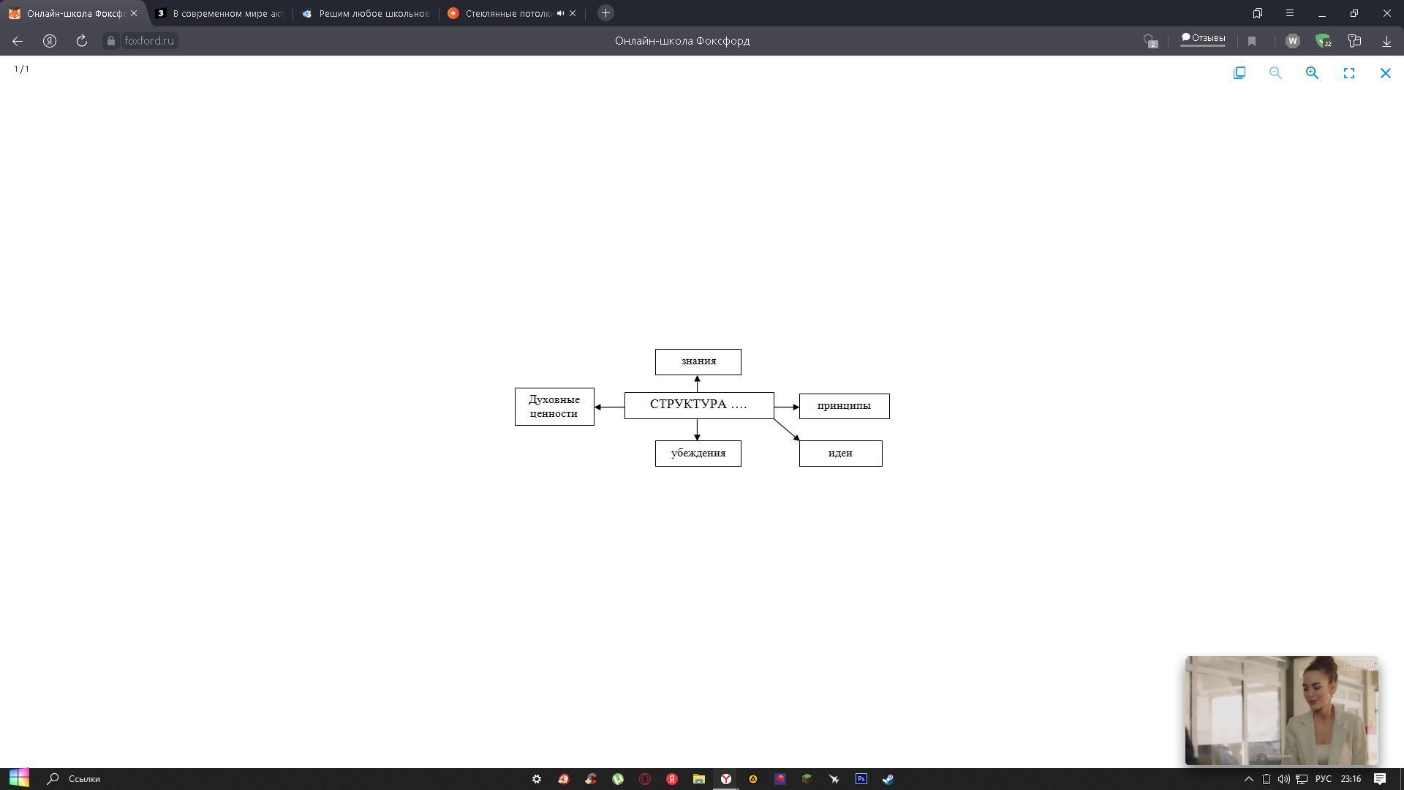Open the Windows notification center

(1380, 779)
